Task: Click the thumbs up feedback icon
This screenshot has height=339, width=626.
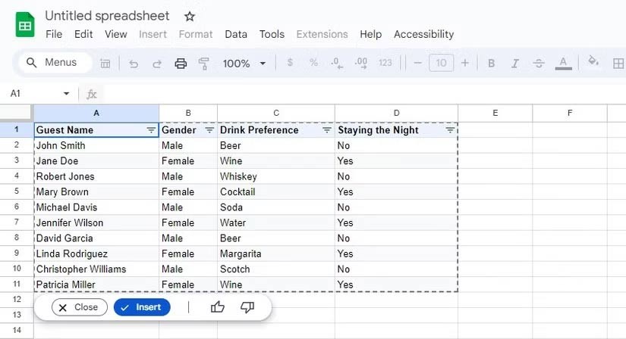Action: pos(218,307)
